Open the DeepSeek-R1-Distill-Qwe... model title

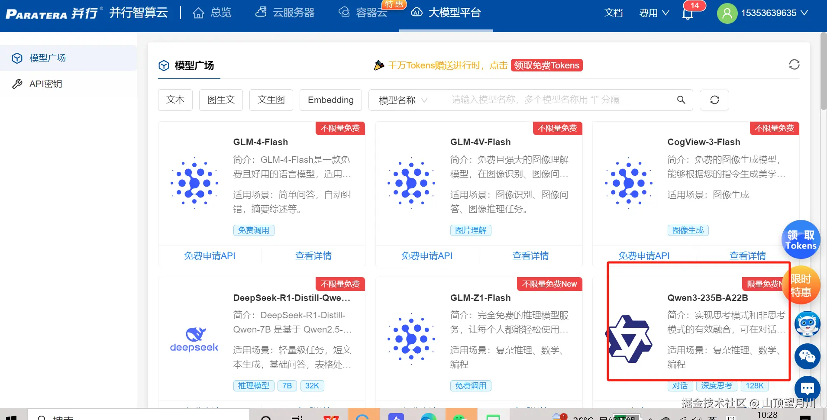pos(292,298)
